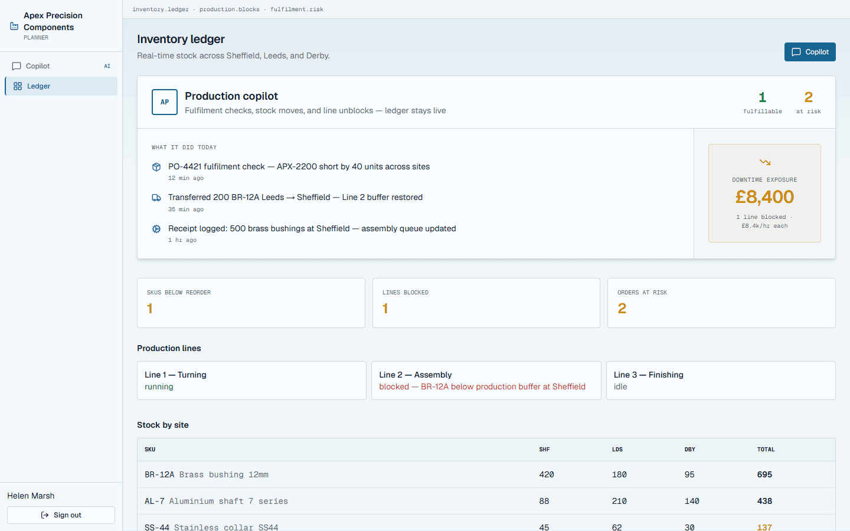Click the sign-out arrow icon

click(45, 515)
